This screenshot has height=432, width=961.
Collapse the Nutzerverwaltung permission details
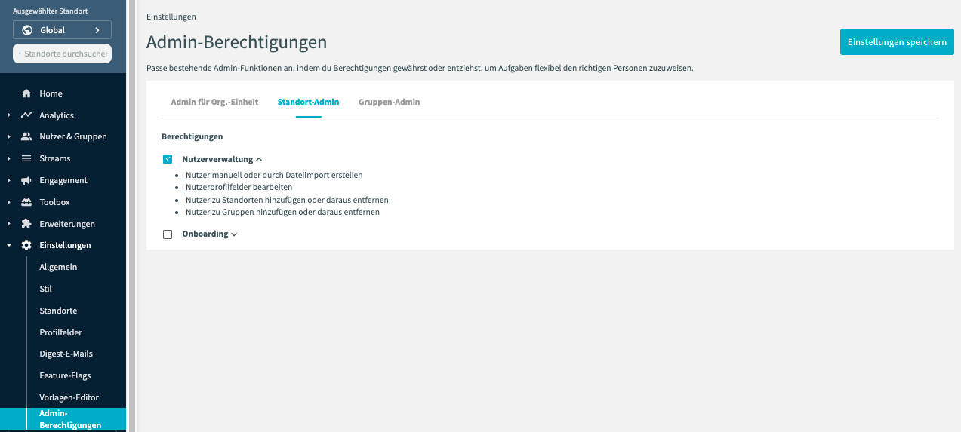pyautogui.click(x=259, y=160)
